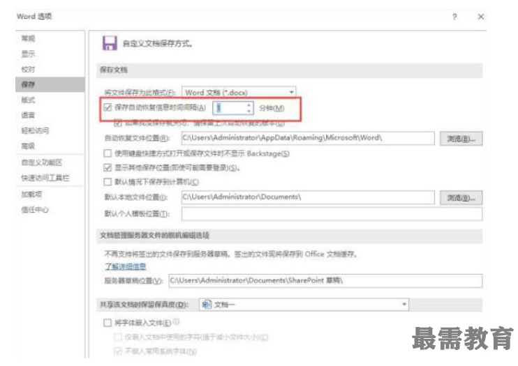Open the file format dropdown Word 文档 (*.docx)
The image size is (518, 366).
coord(239,93)
